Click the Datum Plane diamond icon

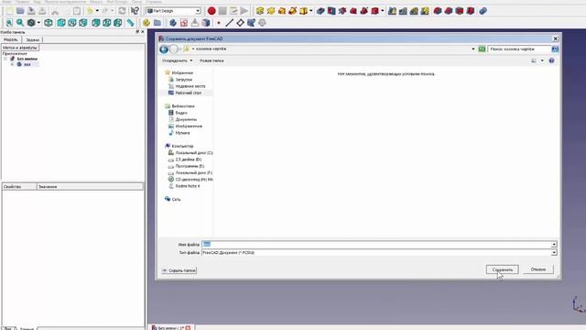[x=240, y=23]
